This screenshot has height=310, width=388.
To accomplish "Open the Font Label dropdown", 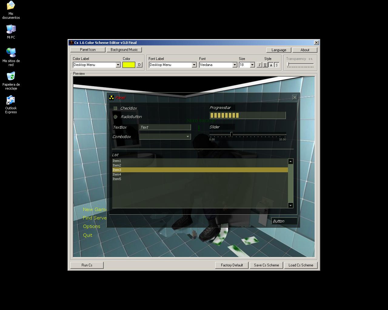I will pos(194,65).
